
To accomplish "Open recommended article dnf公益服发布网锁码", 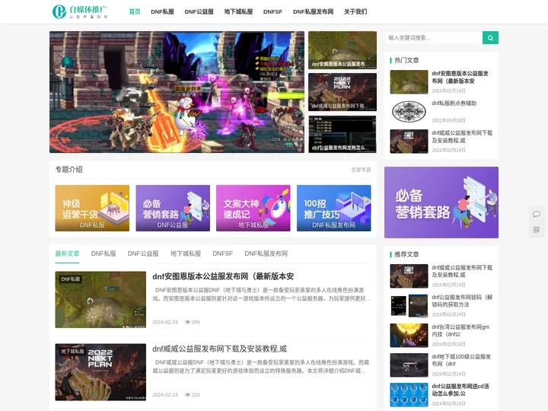I will pyautogui.click(x=462, y=301).
